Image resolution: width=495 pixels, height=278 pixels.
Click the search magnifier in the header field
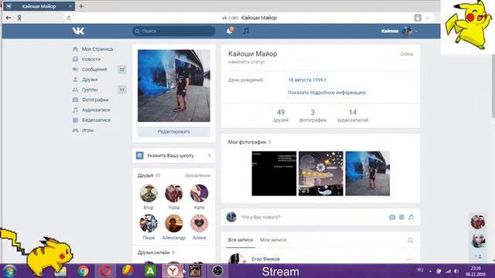pos(138,31)
